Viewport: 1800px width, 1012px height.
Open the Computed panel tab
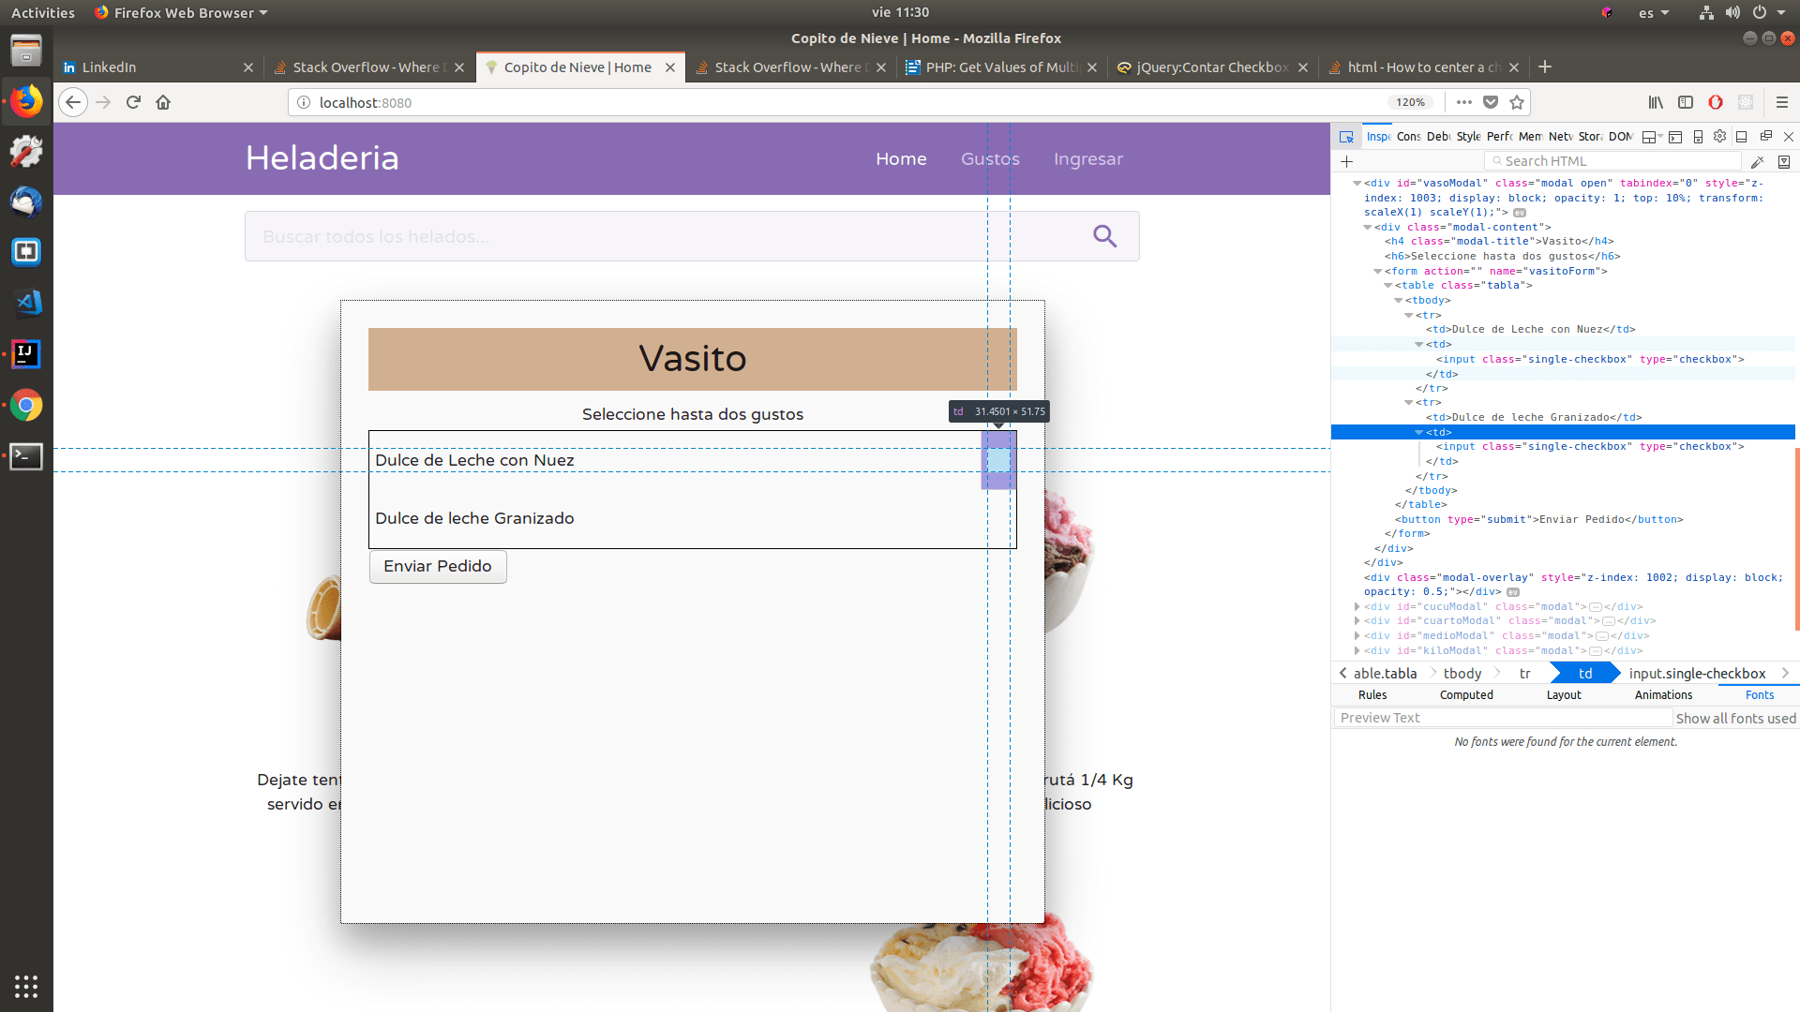point(1466,694)
